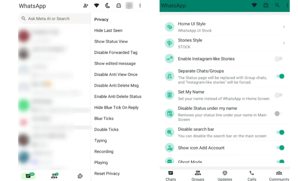Select Disable Anti Delete Msg
This screenshot has width=298, height=181.
pos(116,85)
